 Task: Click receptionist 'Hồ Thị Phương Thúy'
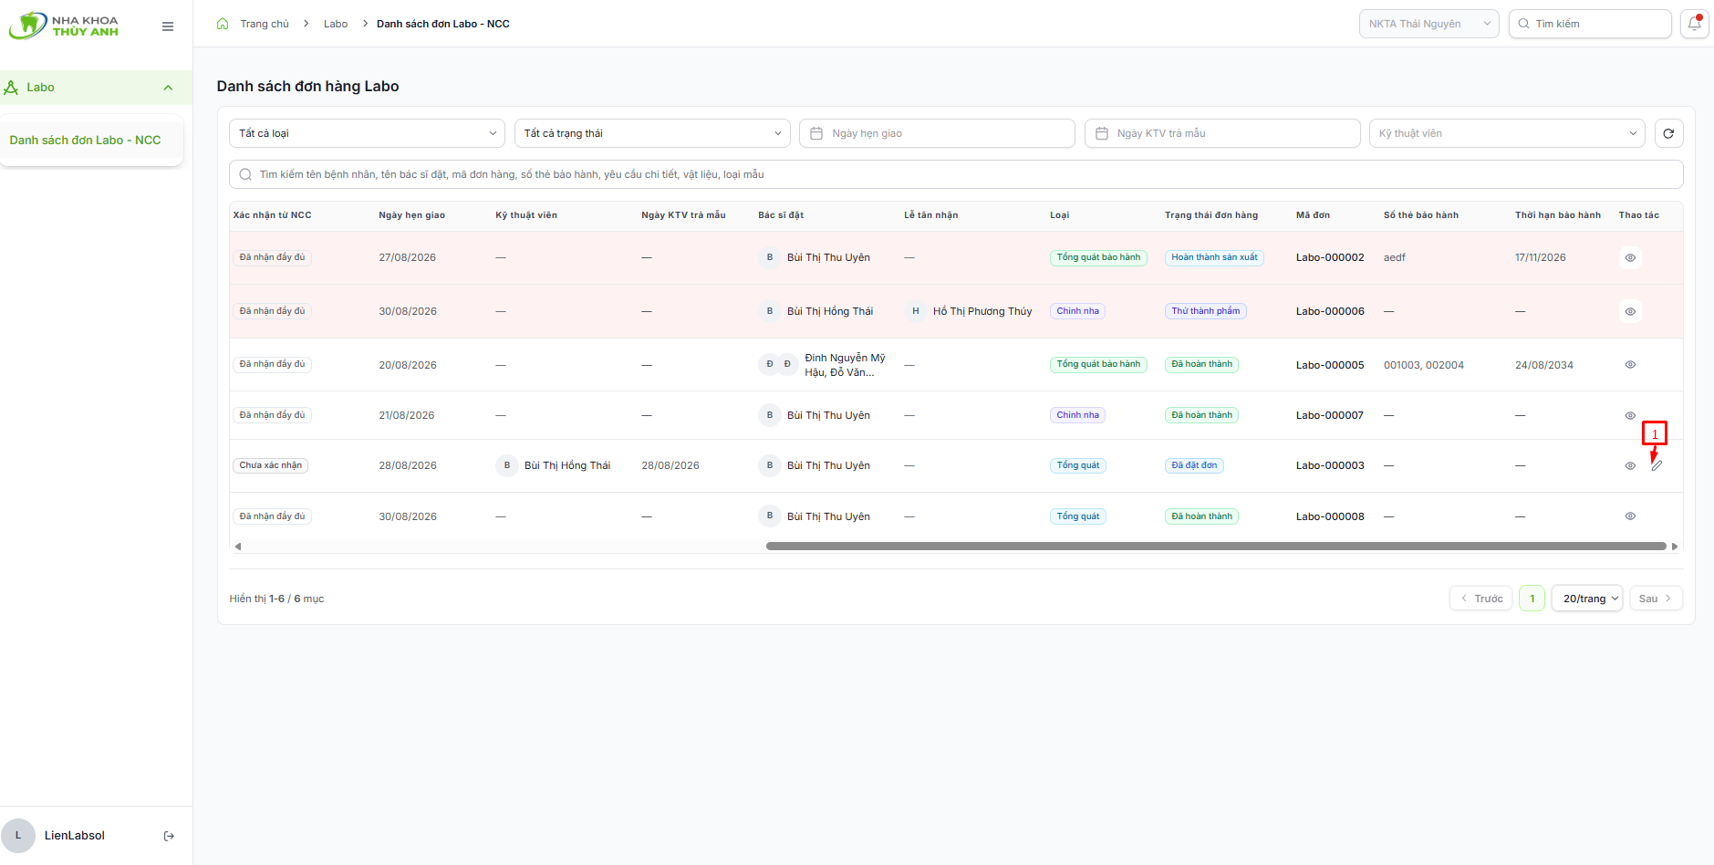982,311
